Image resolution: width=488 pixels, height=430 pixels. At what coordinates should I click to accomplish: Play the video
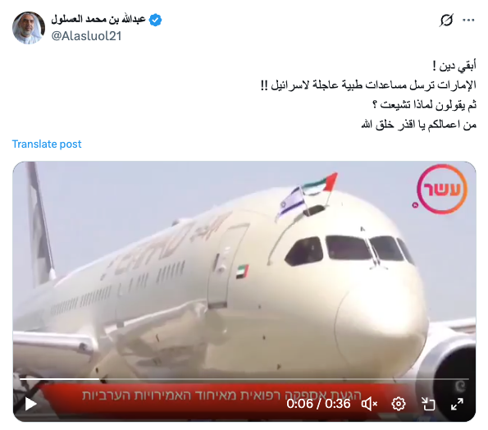30,404
